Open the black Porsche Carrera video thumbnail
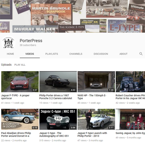Viewport: 145px width, 145px height. 58,82
